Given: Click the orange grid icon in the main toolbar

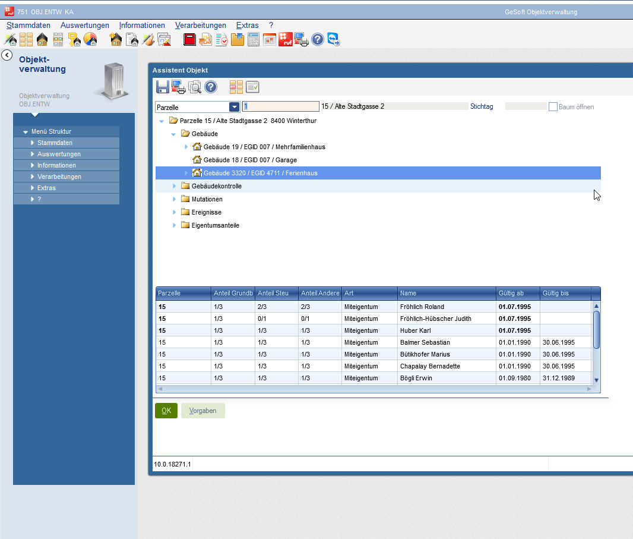Looking at the screenshot, I should click(26, 40).
